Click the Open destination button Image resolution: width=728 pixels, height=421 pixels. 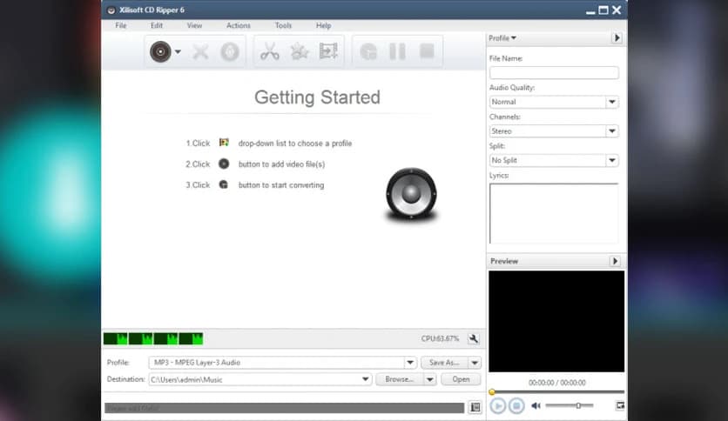pos(461,379)
